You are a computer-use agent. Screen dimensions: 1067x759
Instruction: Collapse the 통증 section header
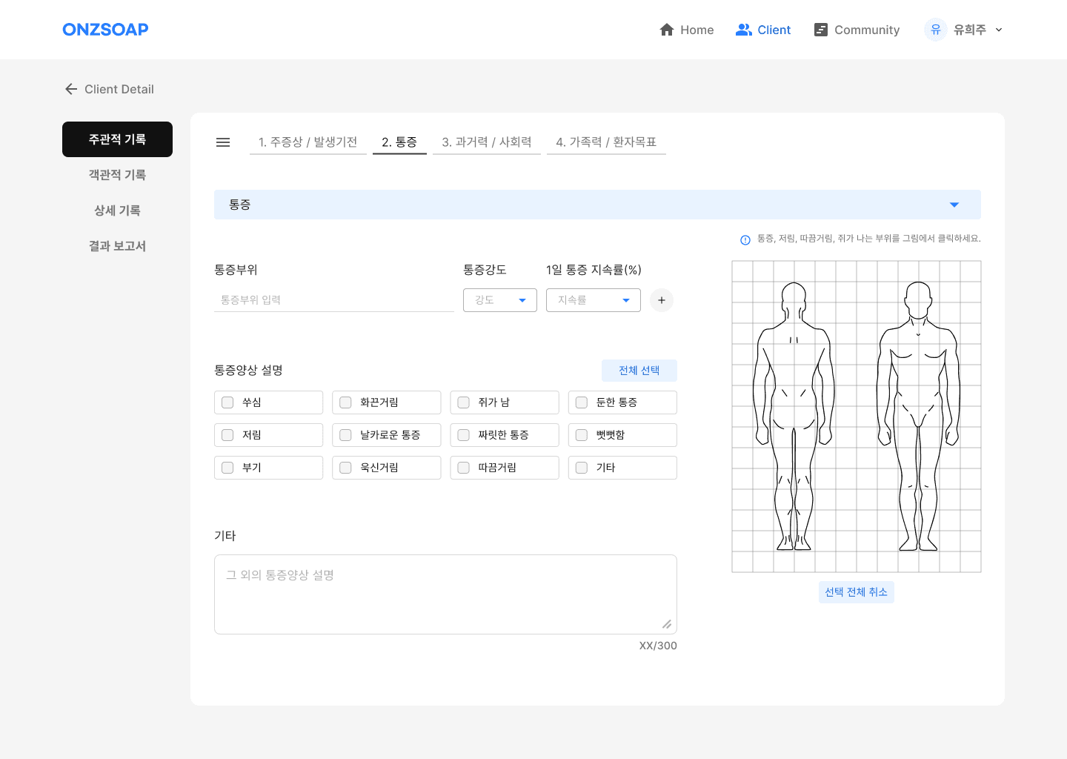coord(954,205)
